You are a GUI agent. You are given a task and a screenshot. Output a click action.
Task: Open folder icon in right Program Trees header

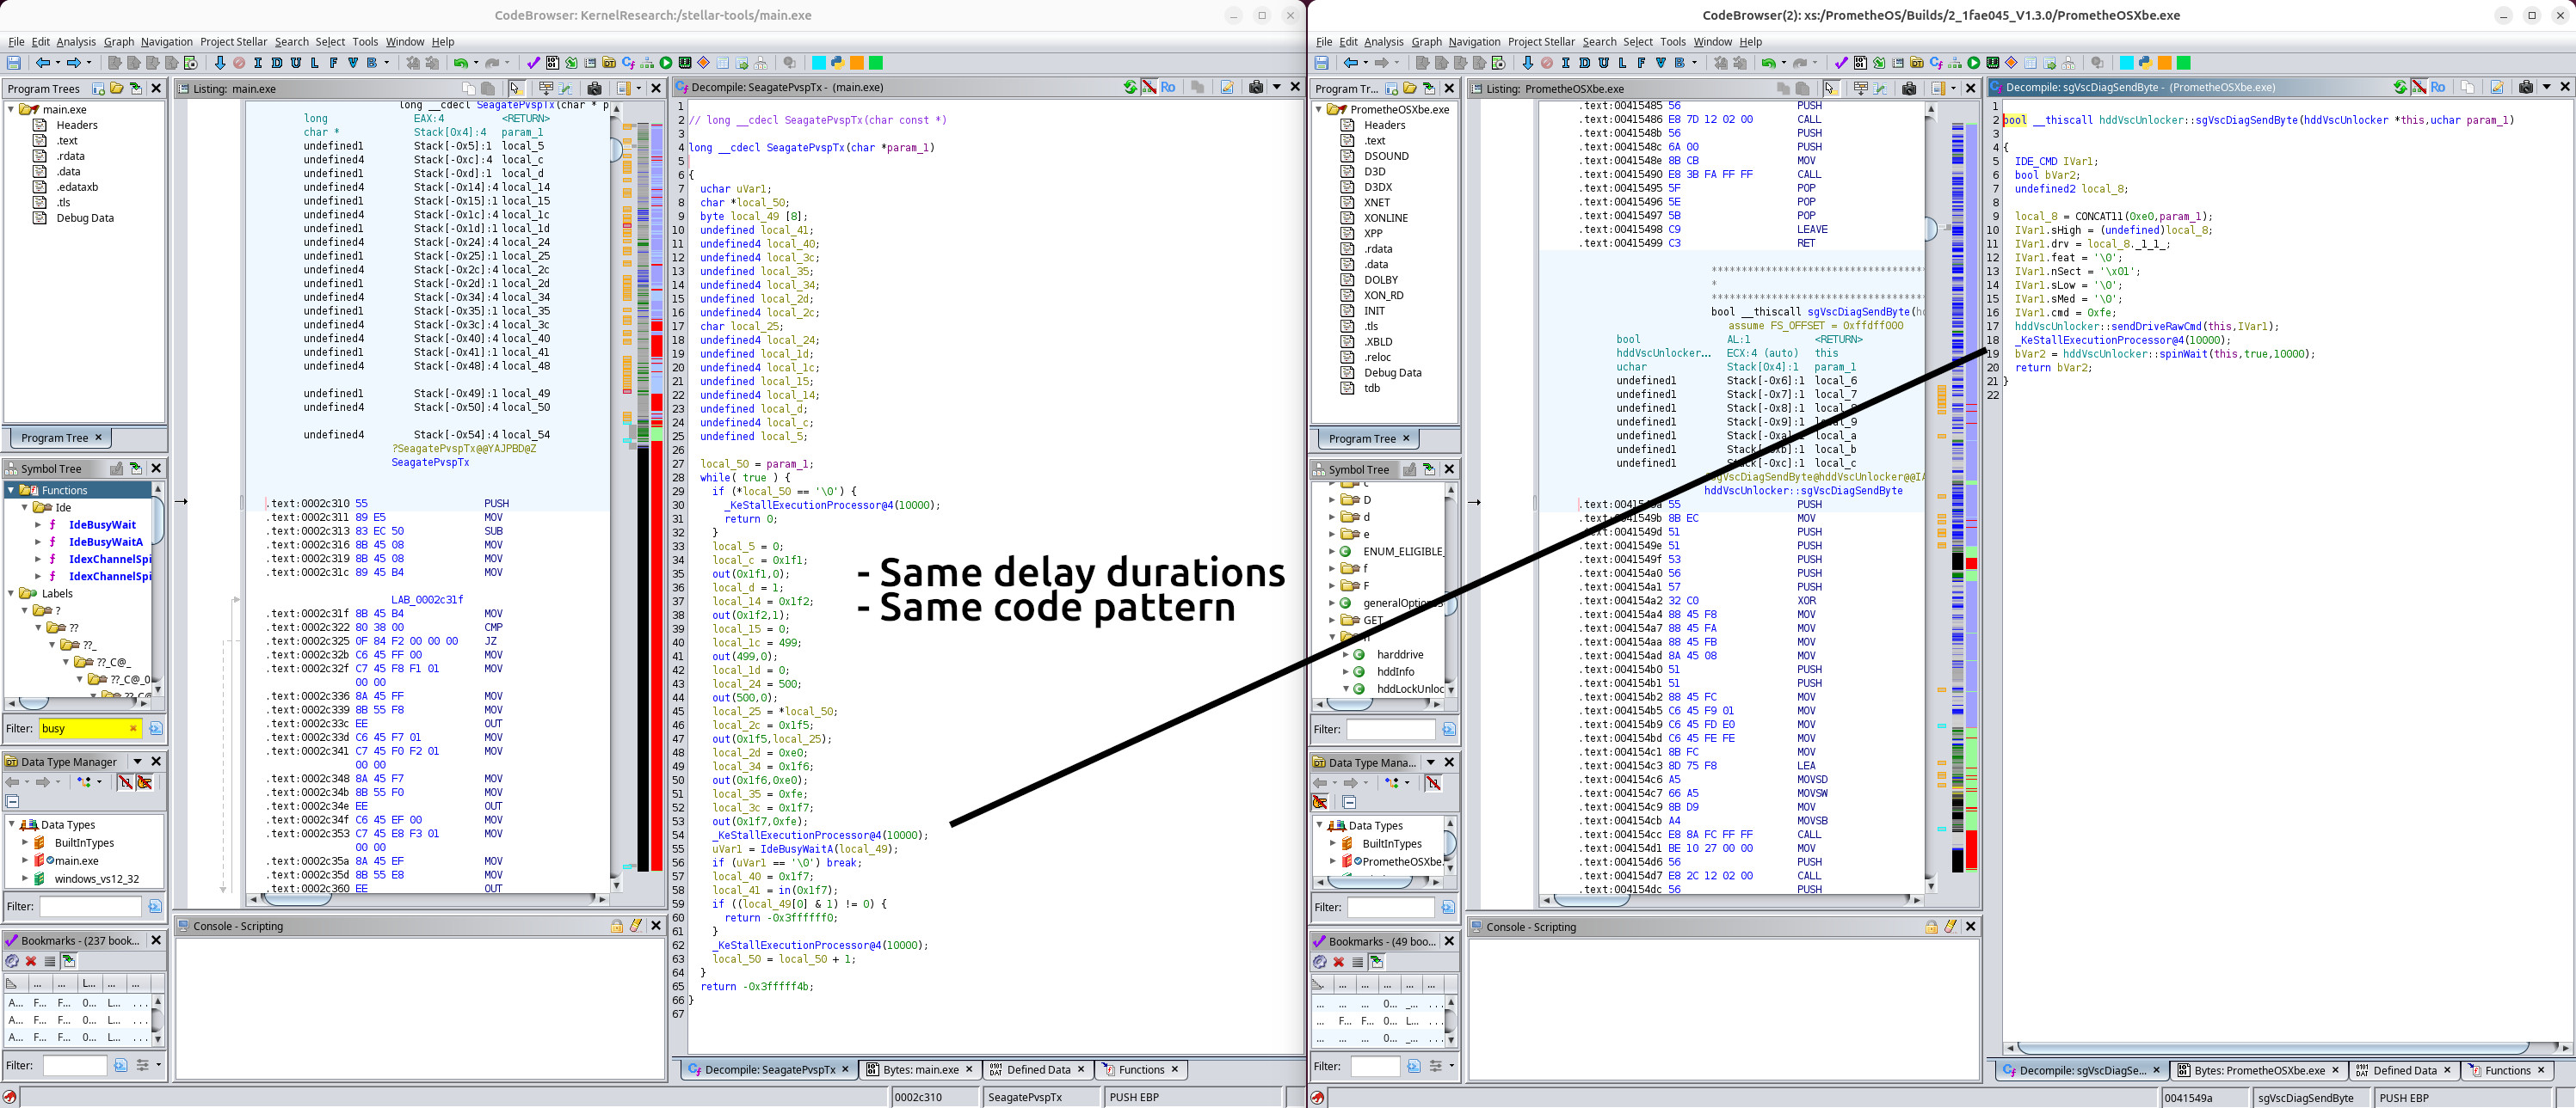click(x=1410, y=88)
